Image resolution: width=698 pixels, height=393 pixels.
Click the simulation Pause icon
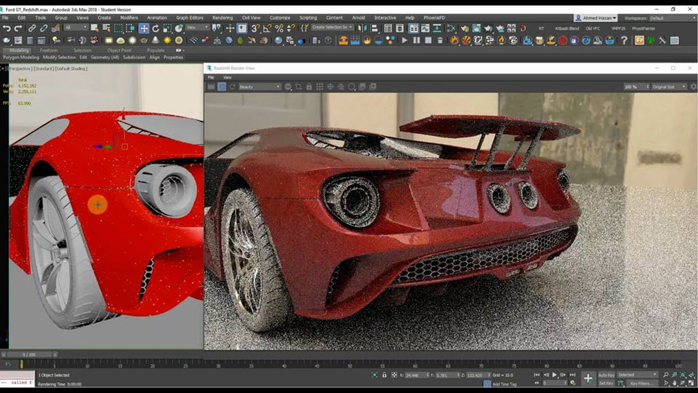tap(417, 41)
